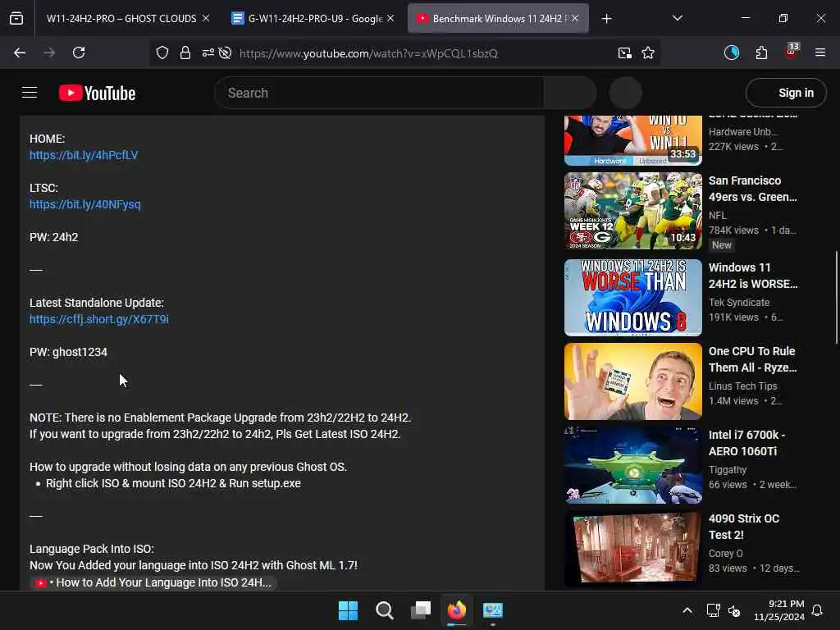Open Firefox View icon at tab bar start

tap(16, 19)
